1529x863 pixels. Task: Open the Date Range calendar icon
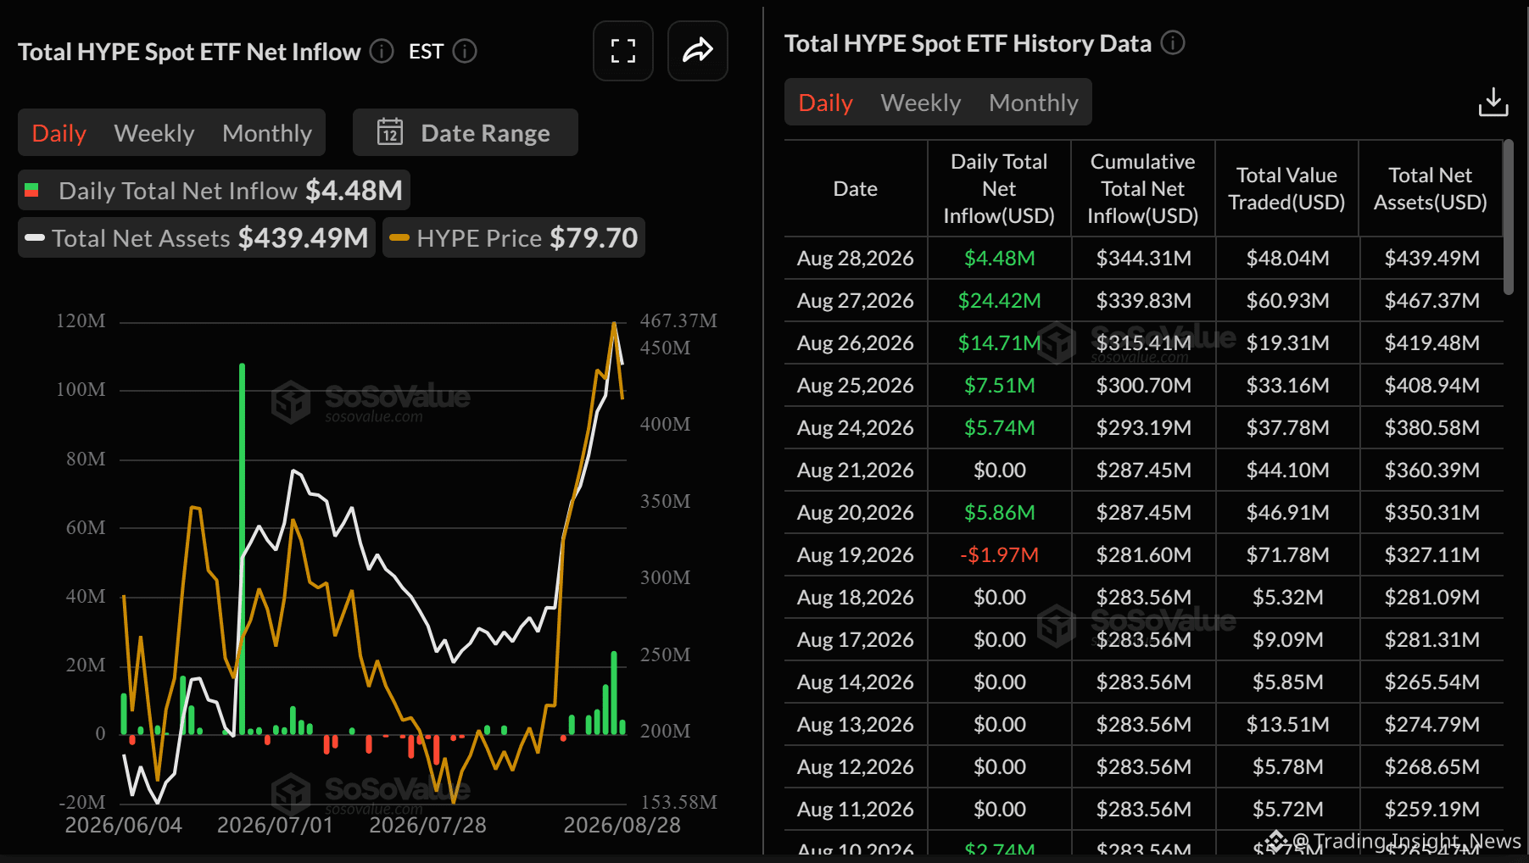tap(390, 132)
